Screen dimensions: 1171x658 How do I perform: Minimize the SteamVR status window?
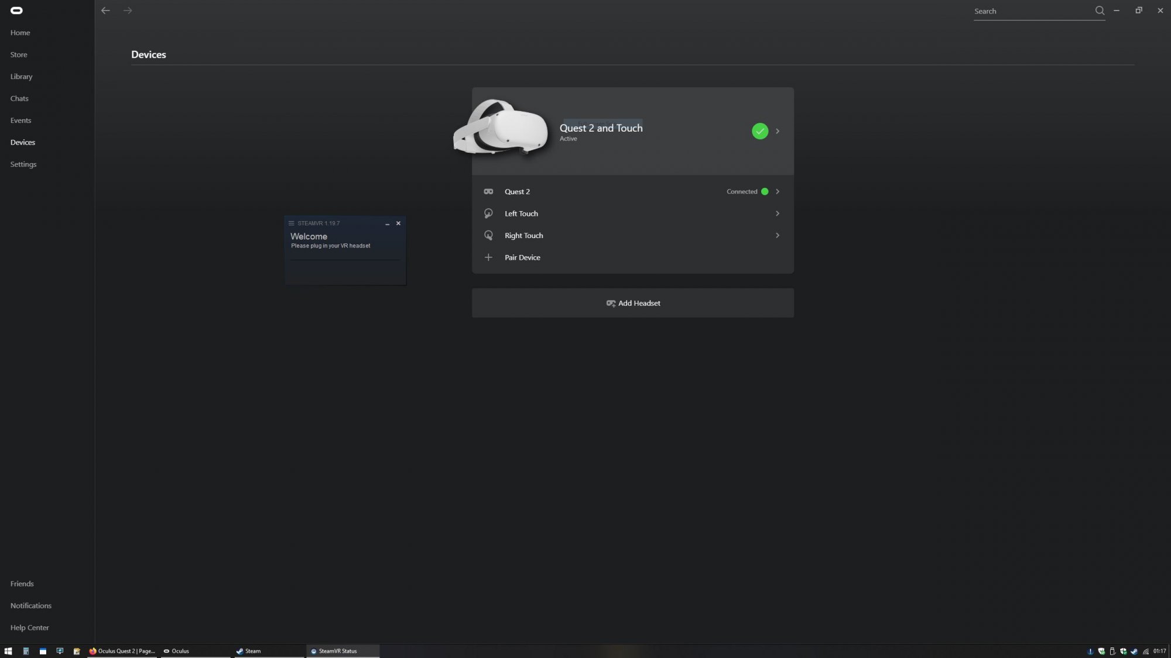(387, 223)
